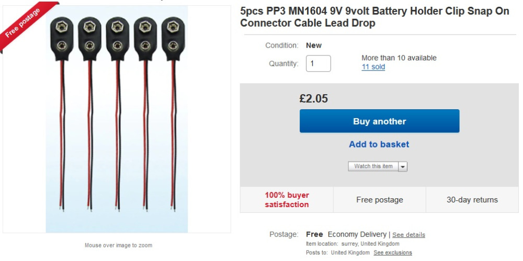Click the Mouse over image to zoom caption

[x=118, y=245]
